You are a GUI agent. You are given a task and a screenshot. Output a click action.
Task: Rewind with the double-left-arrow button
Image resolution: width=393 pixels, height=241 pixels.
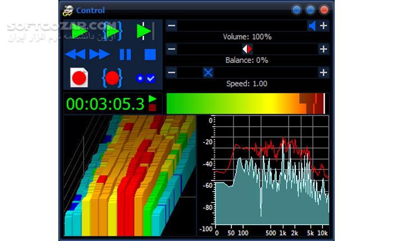[75, 54]
